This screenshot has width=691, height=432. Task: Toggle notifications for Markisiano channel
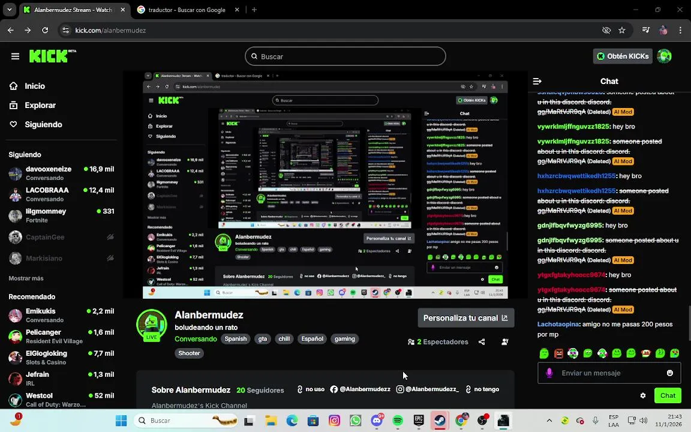(x=110, y=259)
